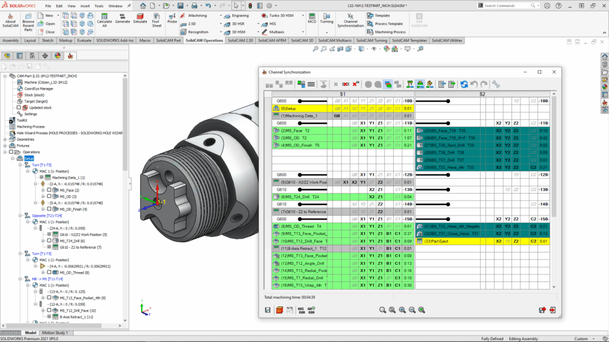The image size is (609, 342).
Task: Click the MCO ribbon icon
Action: [312, 18]
